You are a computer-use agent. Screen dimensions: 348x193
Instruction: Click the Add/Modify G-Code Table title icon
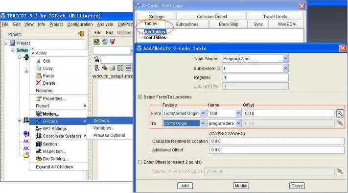[139, 48]
